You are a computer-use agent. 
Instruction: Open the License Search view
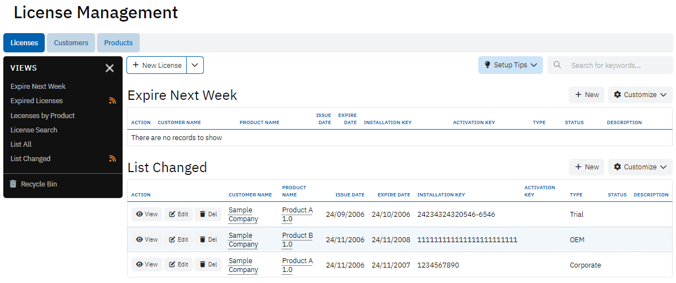coord(34,130)
